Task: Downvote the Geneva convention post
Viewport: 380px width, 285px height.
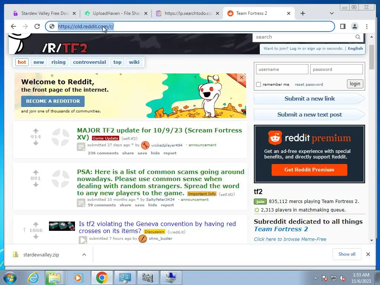Action: click(36, 236)
